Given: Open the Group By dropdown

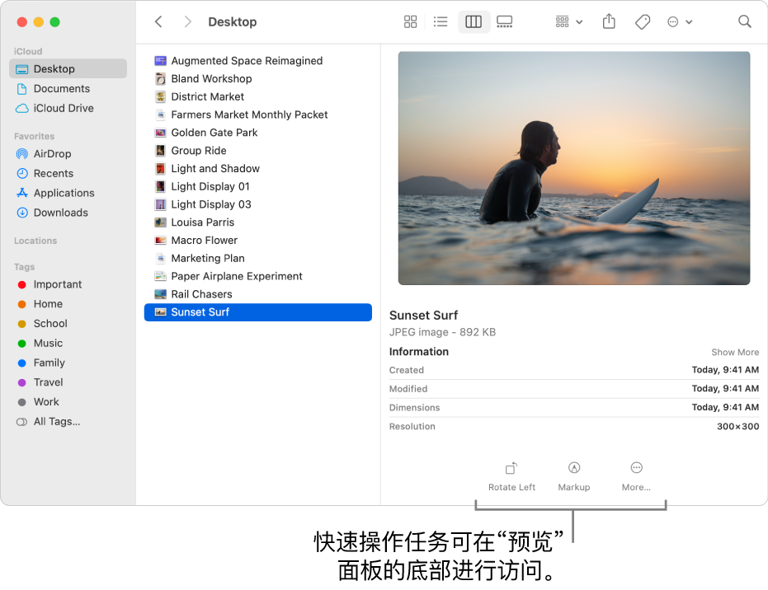Looking at the screenshot, I should click(568, 21).
